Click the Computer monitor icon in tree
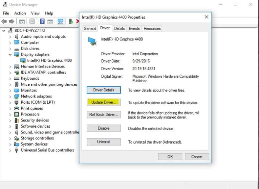This screenshot has width=259, height=189. (x=17, y=43)
